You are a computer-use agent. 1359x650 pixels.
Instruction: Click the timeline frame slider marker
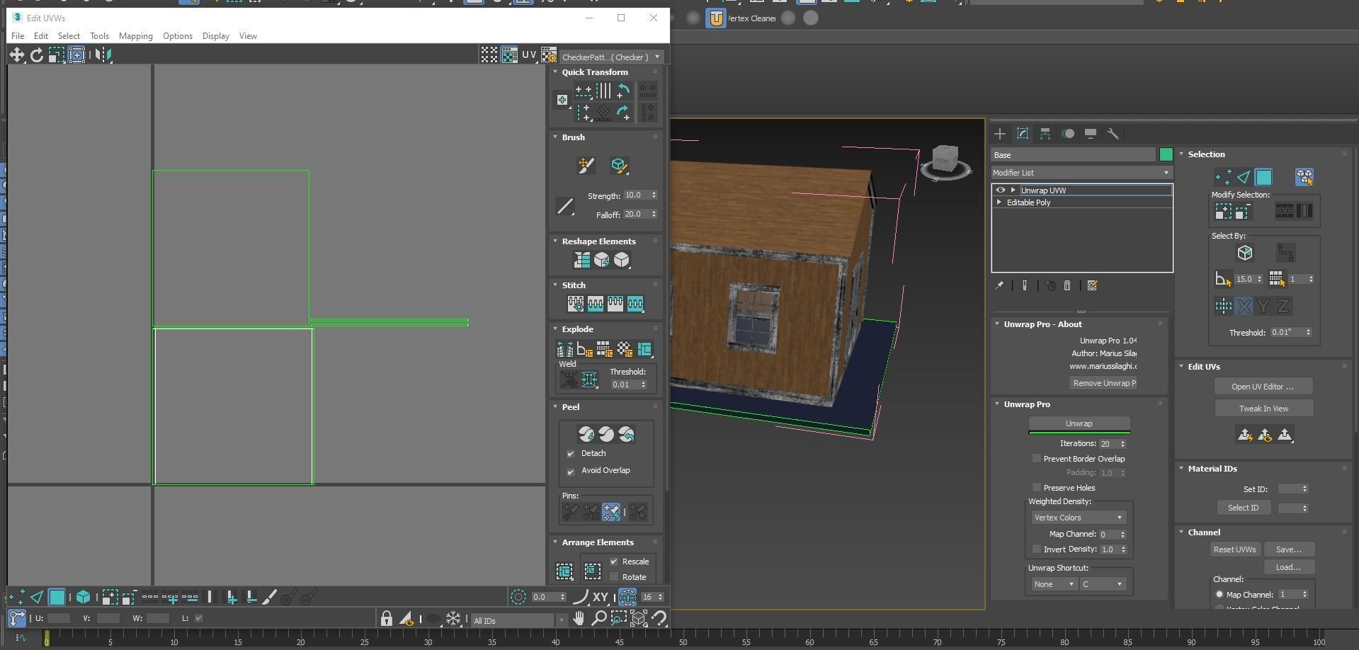click(x=47, y=639)
